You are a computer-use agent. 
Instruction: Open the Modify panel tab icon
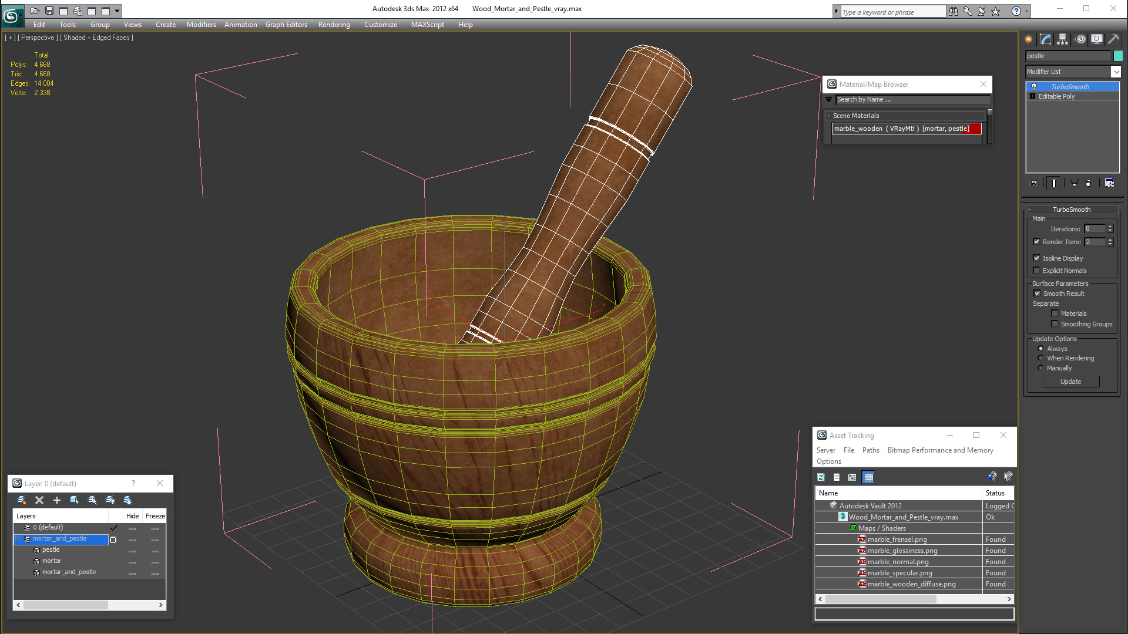(x=1046, y=39)
